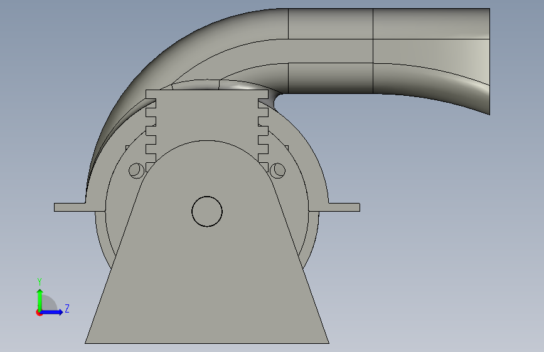
Task: Select the small bolt hole left of the threaded block
Action: click(136, 170)
